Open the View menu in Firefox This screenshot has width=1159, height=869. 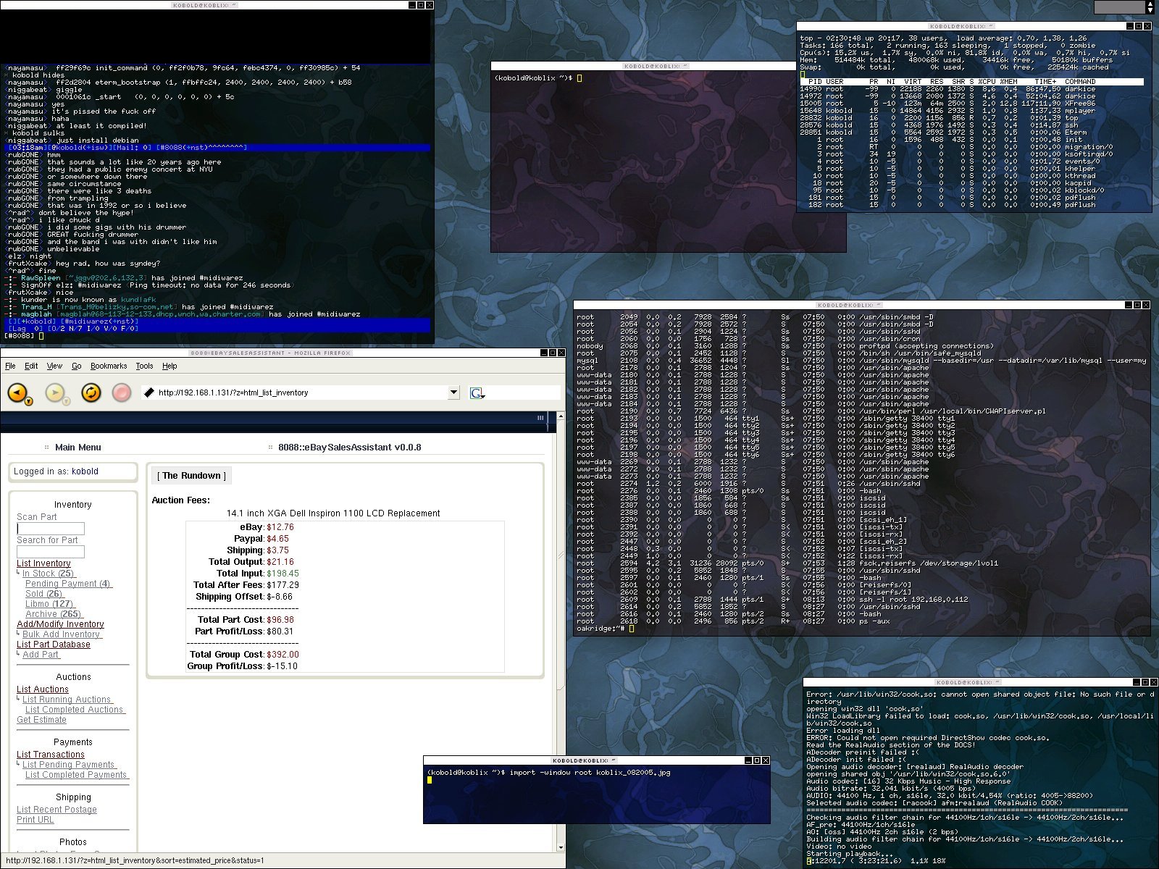pyautogui.click(x=54, y=366)
